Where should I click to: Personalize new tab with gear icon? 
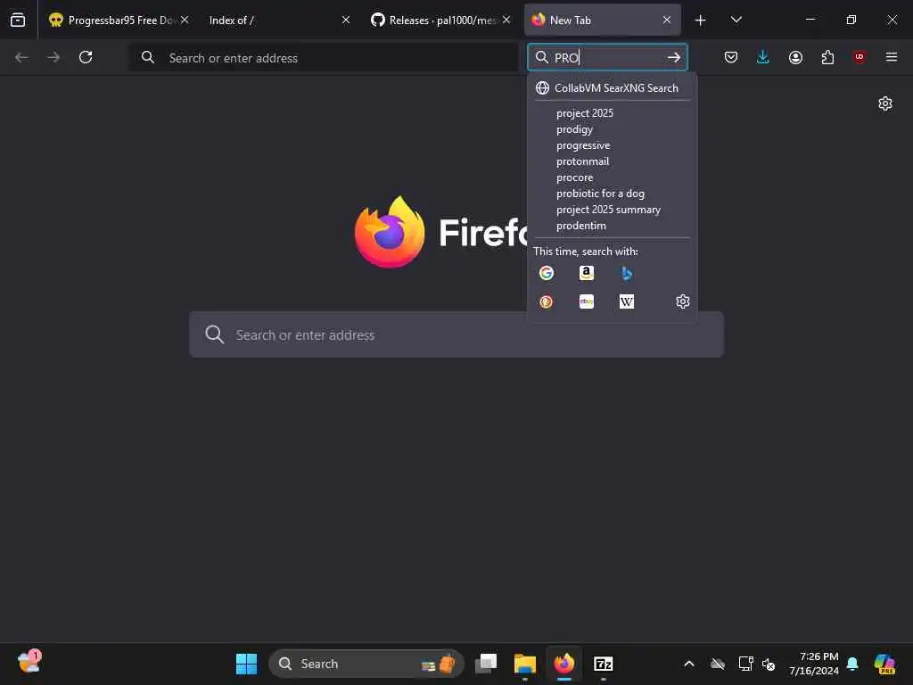click(885, 103)
